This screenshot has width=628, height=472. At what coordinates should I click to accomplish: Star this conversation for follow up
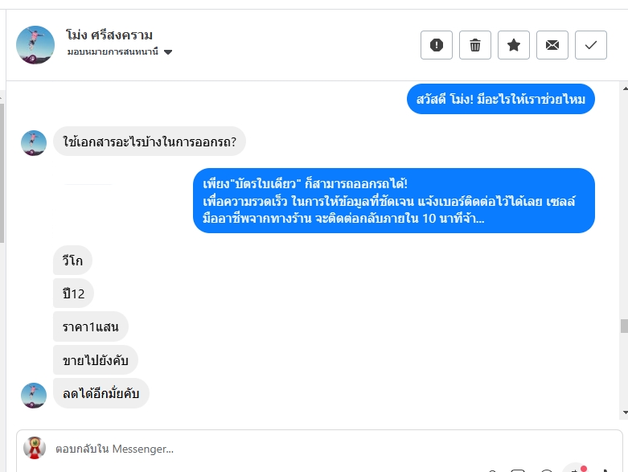coord(514,45)
